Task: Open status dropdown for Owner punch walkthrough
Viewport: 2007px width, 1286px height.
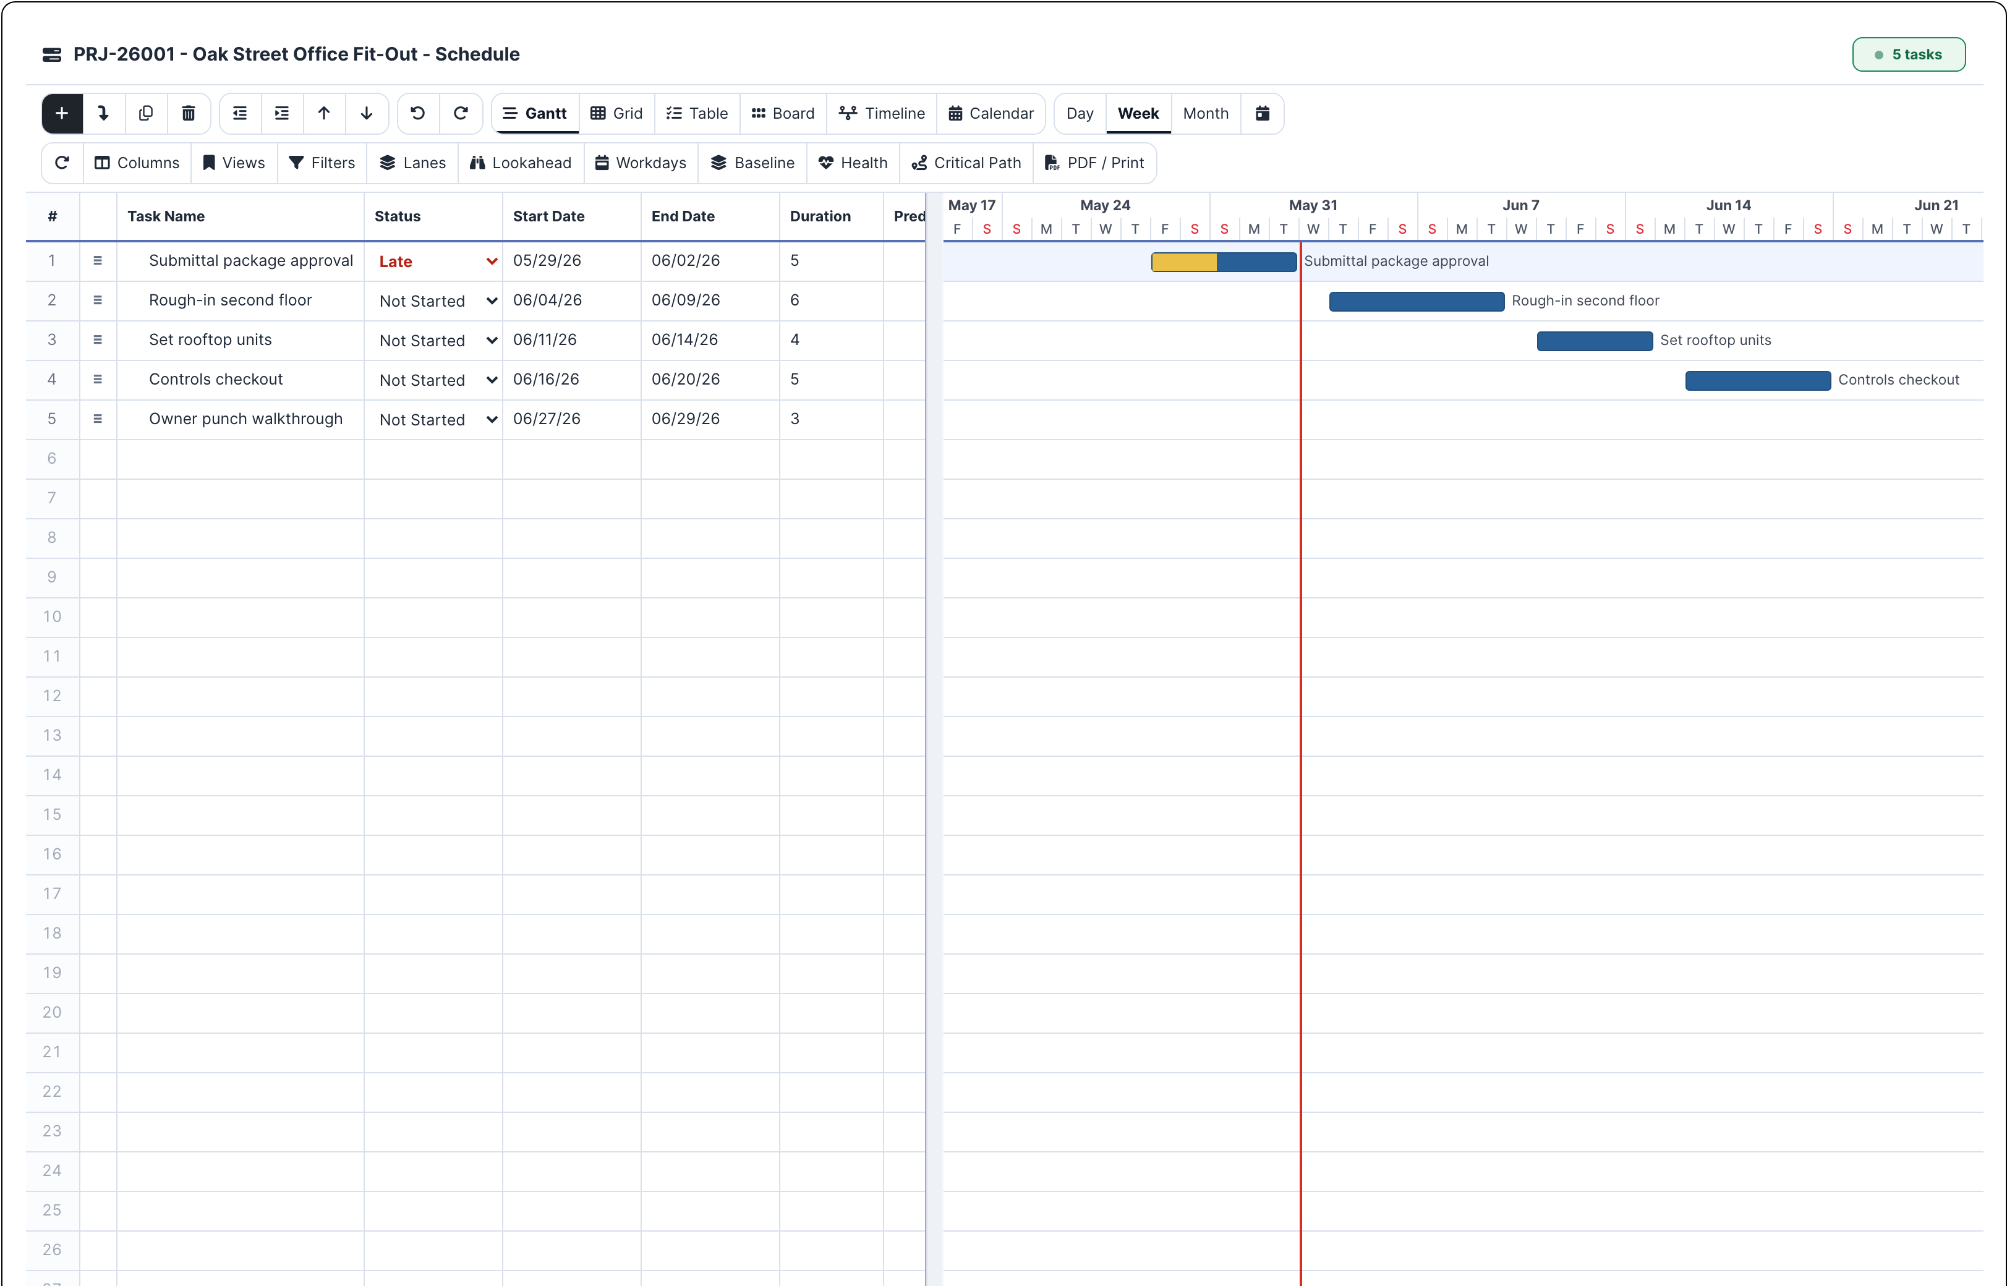Action: [x=438, y=419]
